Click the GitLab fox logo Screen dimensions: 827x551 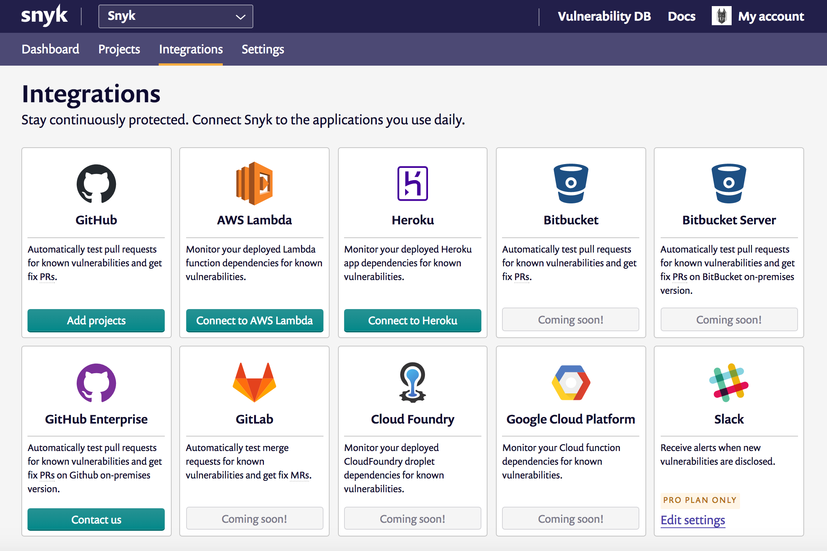pos(254,382)
